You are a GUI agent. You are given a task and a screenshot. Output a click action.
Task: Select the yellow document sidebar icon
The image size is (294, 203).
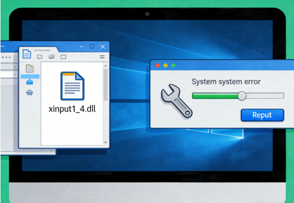pyautogui.click(x=30, y=69)
